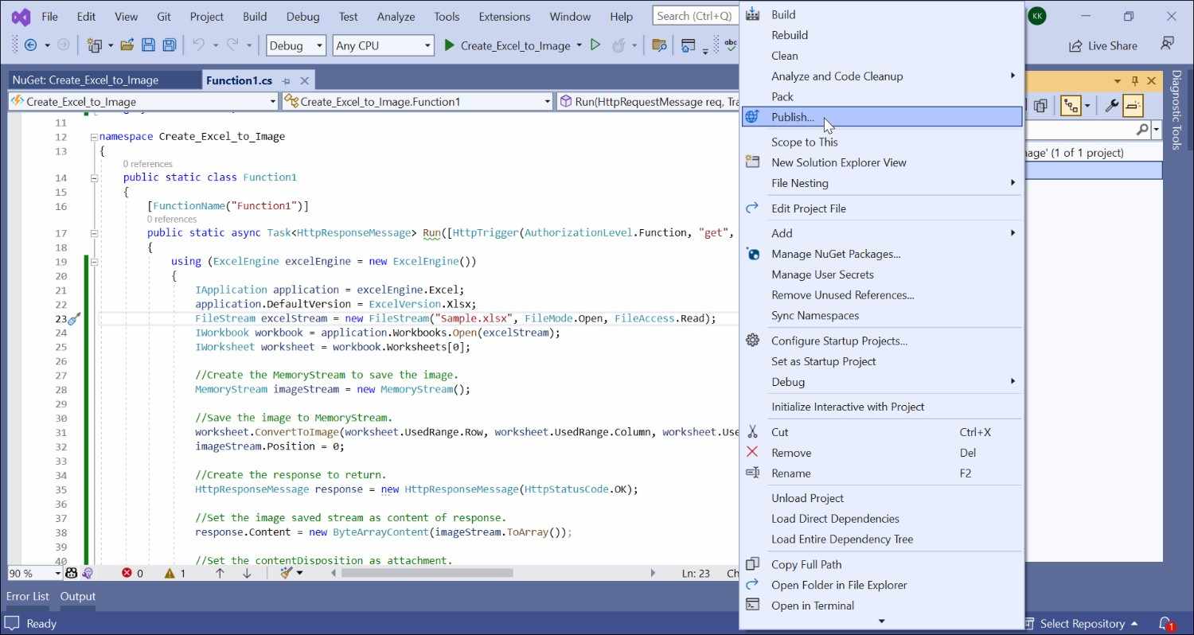This screenshot has height=635, width=1194.
Task: Click the Hot Reload flame icon
Action: 618,45
